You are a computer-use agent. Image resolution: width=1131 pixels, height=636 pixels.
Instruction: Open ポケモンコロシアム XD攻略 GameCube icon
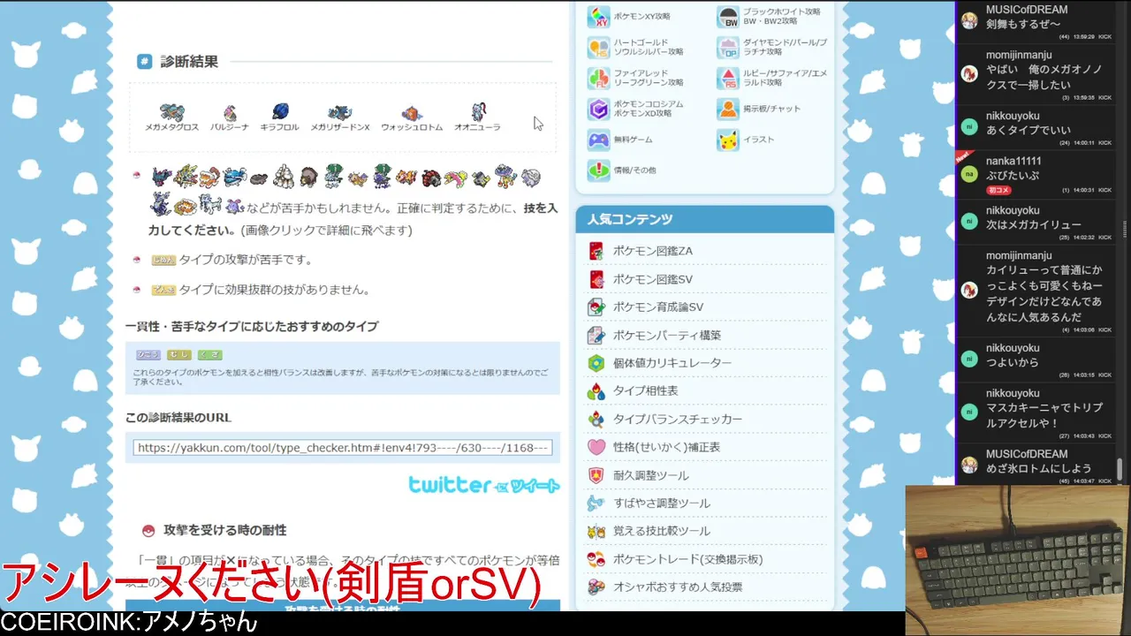point(599,110)
